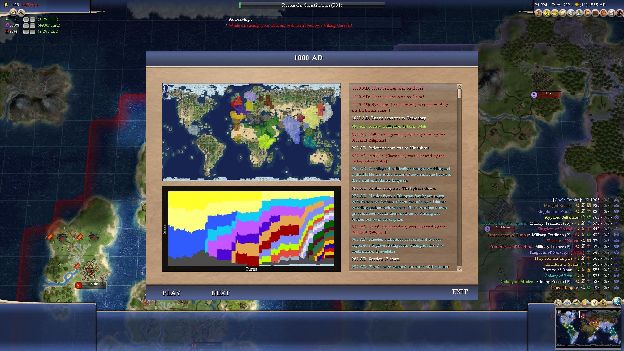624x351 pixels.
Task: Toggle yield display coins icon
Action: [x=585, y=303]
